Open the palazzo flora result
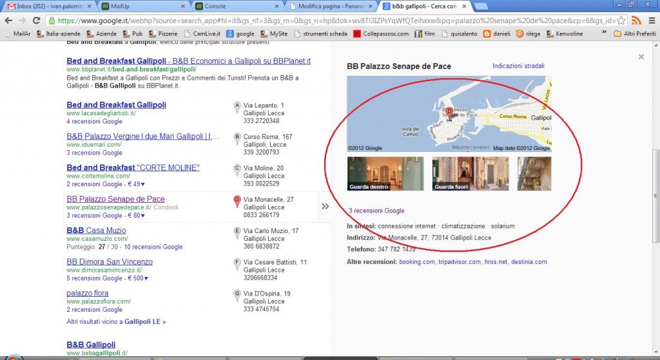Viewport: 660px width, 360px height. [88, 293]
